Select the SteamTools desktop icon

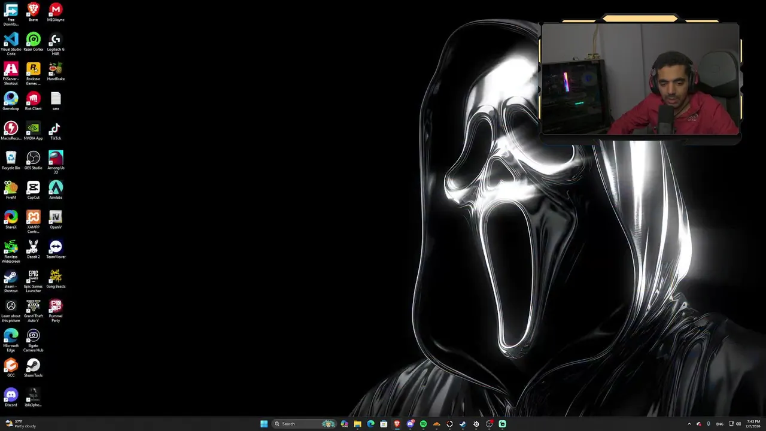coord(33,368)
